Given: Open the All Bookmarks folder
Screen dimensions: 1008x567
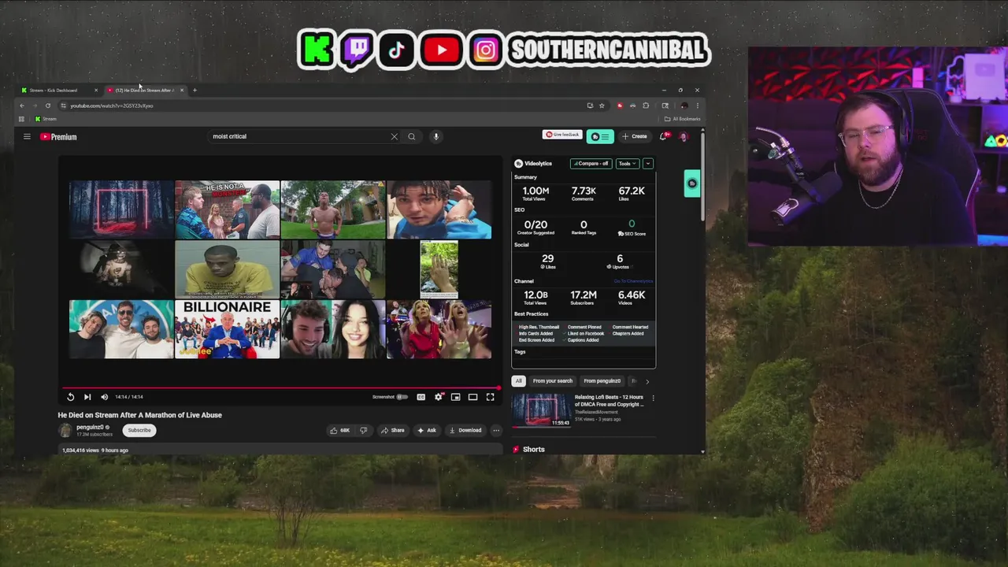Looking at the screenshot, I should [x=682, y=119].
